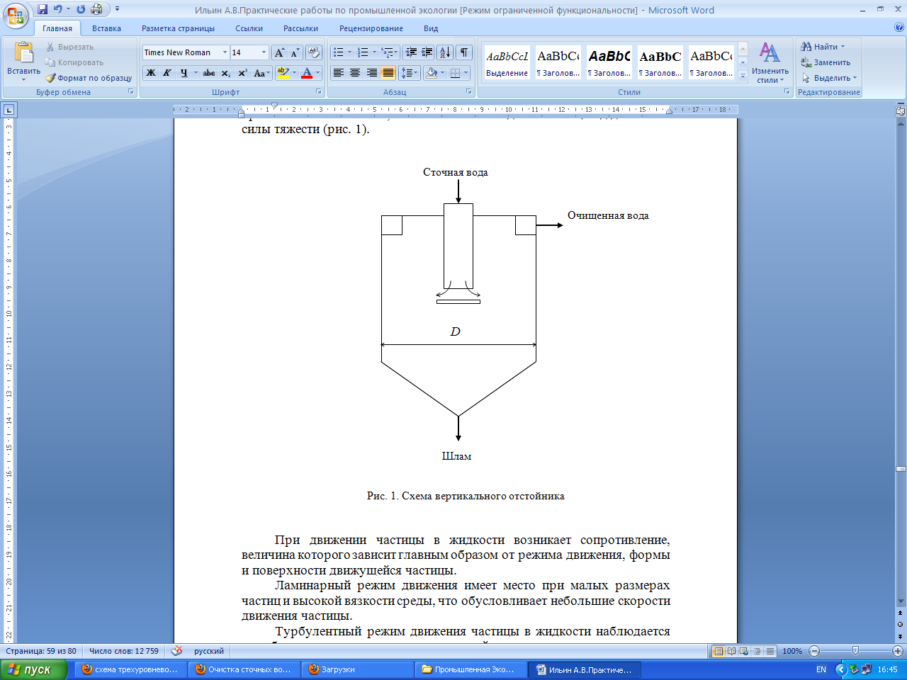The width and height of the screenshot is (907, 680).
Task: Switch to Web Layout view
Action: click(744, 651)
